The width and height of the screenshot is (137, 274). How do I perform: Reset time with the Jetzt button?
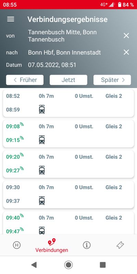[x=68, y=80]
